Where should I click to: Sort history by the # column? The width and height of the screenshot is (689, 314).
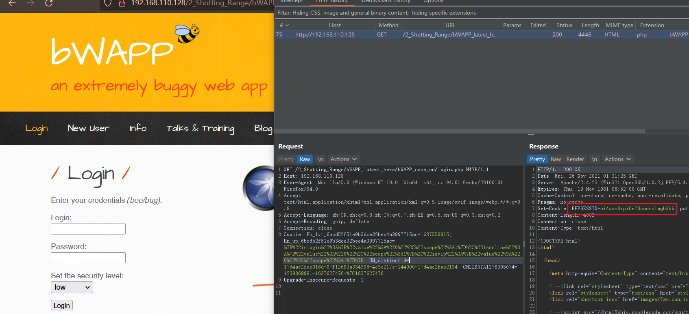tap(284, 25)
